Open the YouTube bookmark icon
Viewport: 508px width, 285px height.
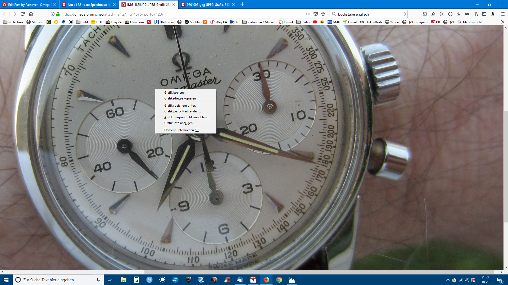coord(315,22)
